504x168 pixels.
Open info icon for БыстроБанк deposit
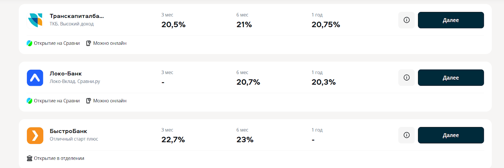(407, 135)
